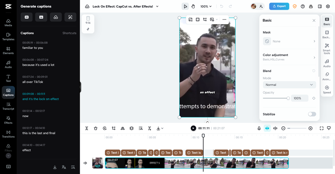This screenshot has width=335, height=174.
Task: Select the auto captions CC icon
Action: (27, 17)
